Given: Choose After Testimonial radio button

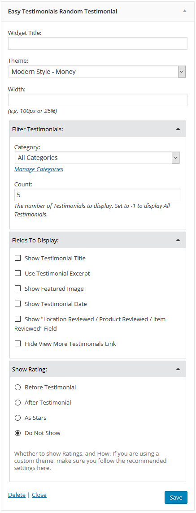Looking at the screenshot, I should click(x=17, y=402).
